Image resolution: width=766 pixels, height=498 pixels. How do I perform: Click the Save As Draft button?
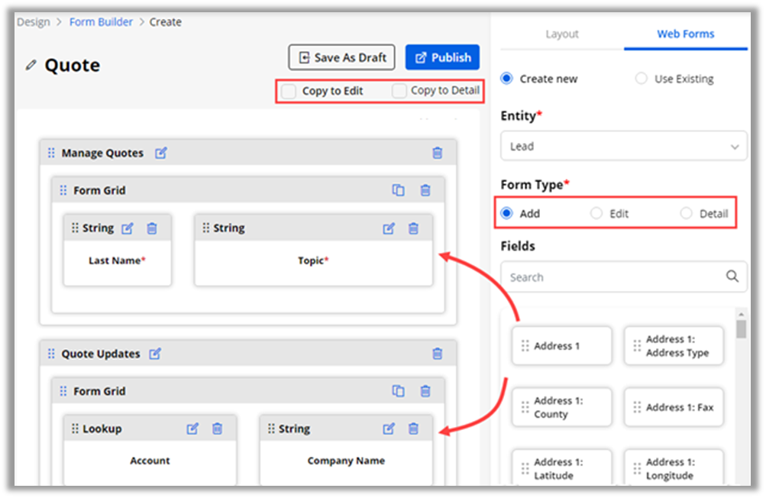pos(341,57)
